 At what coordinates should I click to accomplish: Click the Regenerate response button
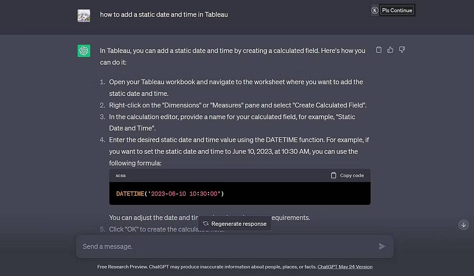click(235, 224)
